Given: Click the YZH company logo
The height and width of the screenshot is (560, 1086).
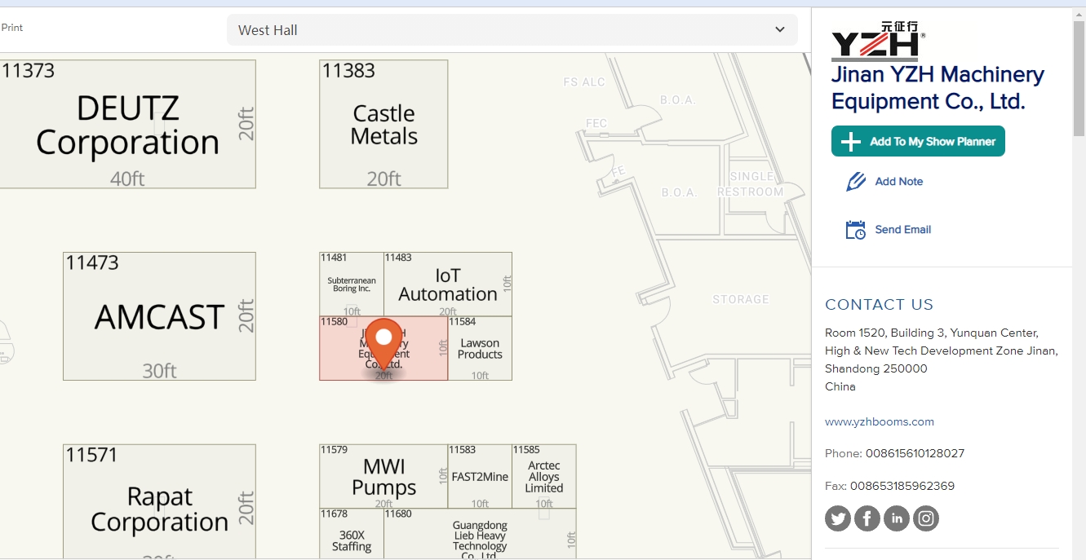Looking at the screenshot, I should [x=878, y=42].
